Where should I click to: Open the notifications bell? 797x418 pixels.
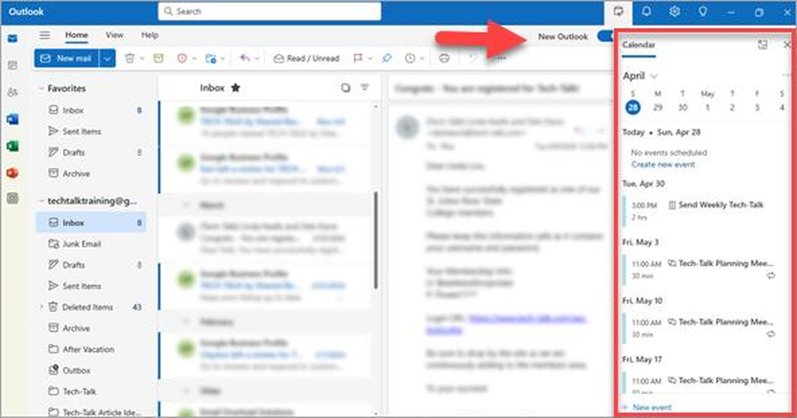[x=646, y=11]
